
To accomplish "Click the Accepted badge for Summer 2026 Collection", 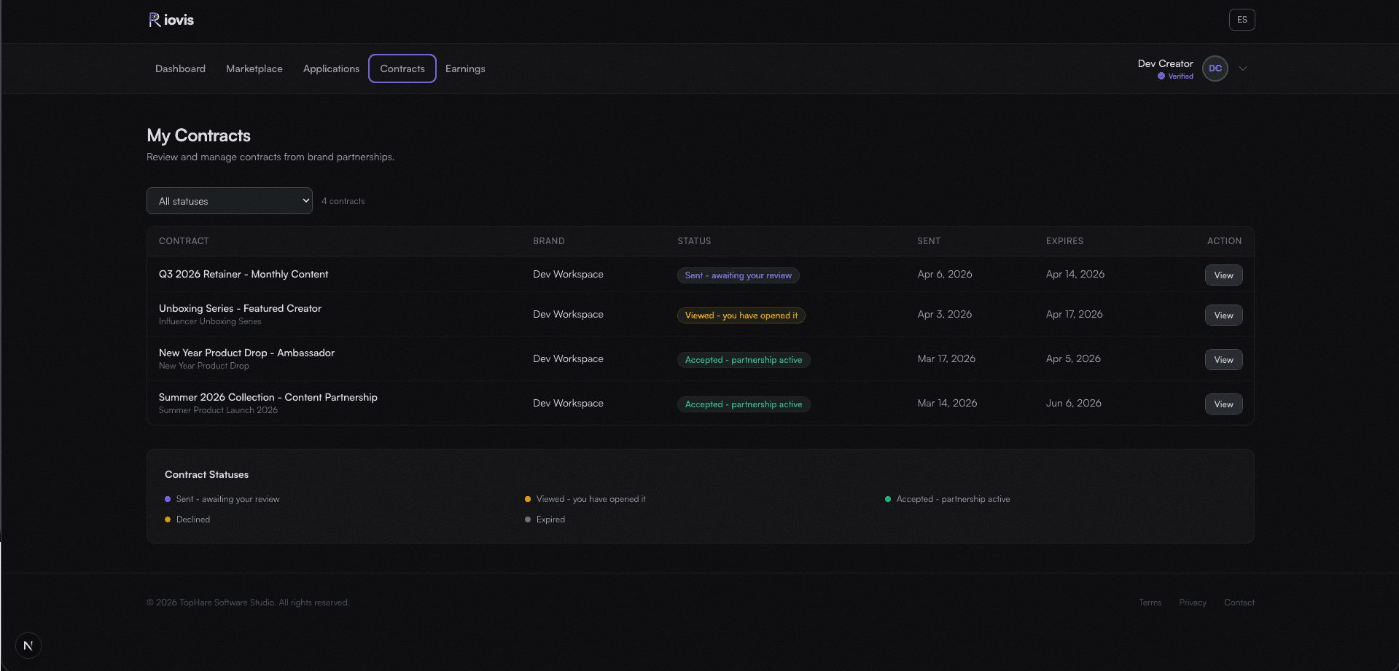I will 743,404.
